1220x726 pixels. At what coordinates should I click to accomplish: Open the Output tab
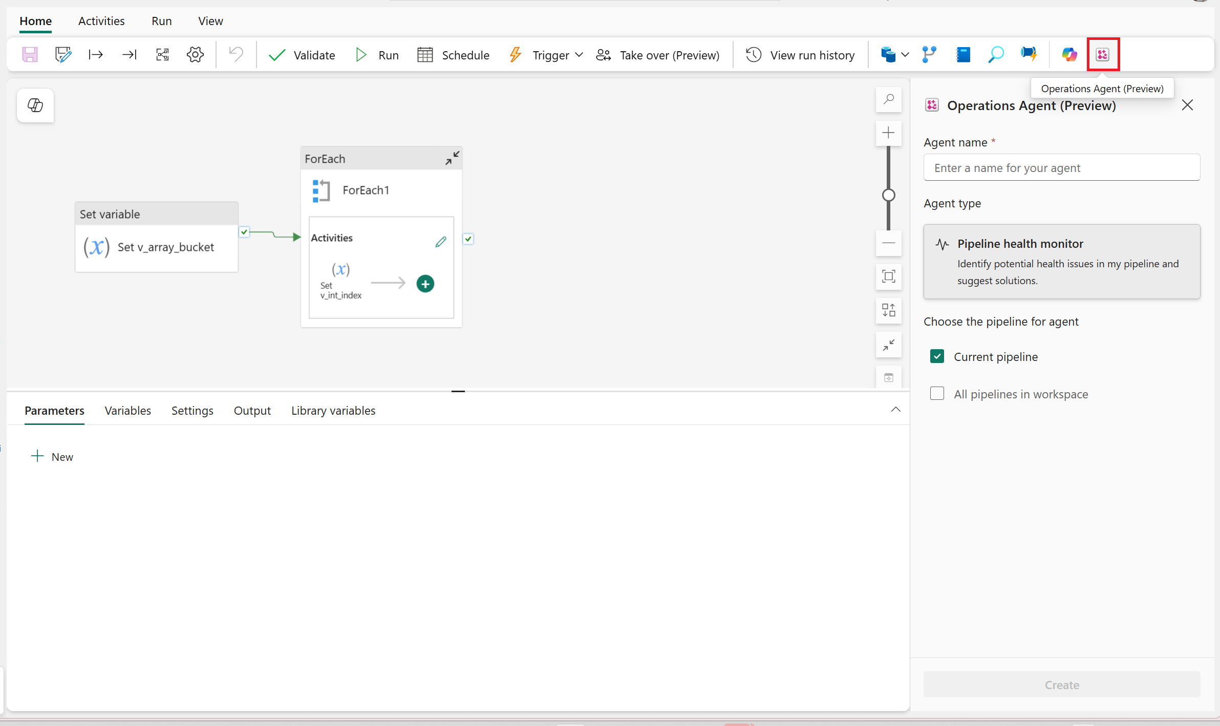point(252,411)
